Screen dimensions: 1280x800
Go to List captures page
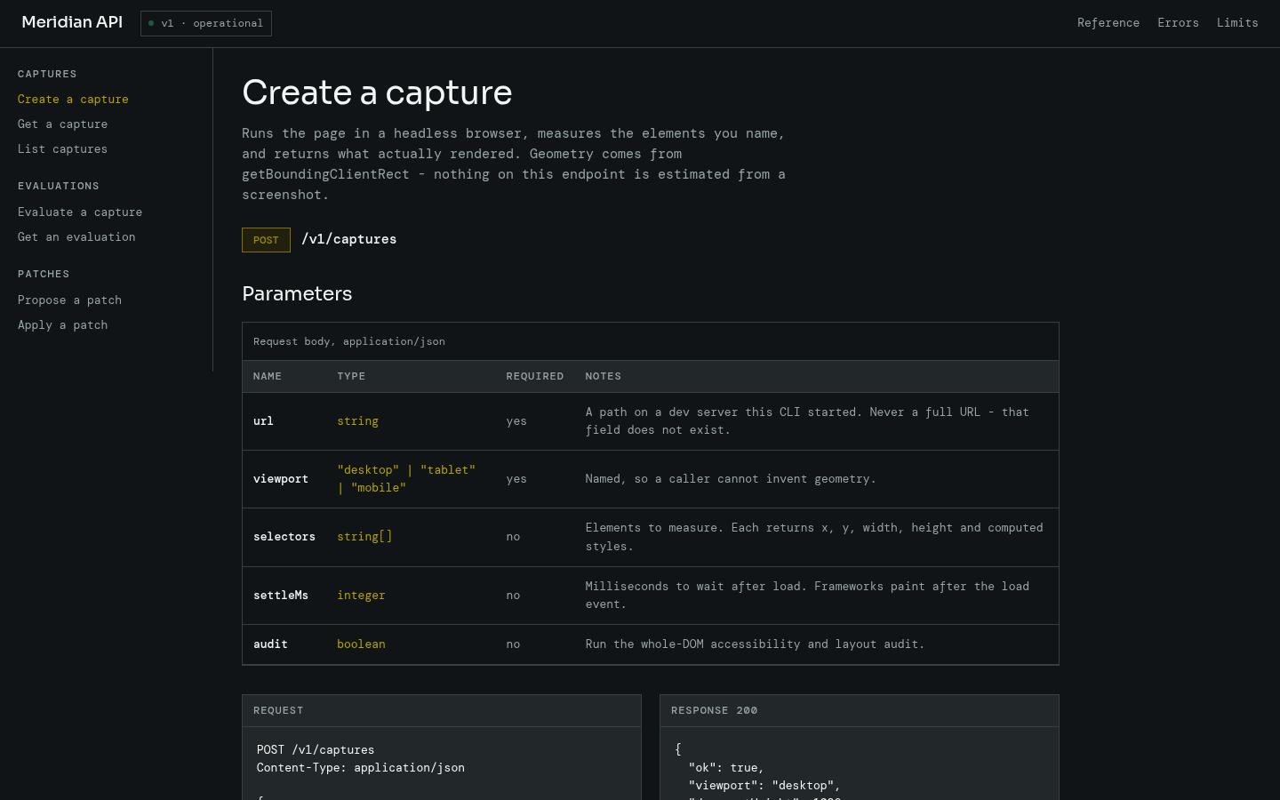[62, 149]
